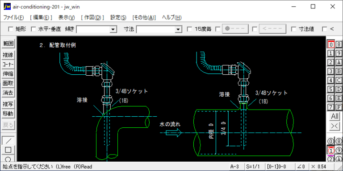This screenshot has width=343, height=171.
Task: Toggle checkbox beside the ●--- button
Action: pyautogui.click(x=218, y=29)
